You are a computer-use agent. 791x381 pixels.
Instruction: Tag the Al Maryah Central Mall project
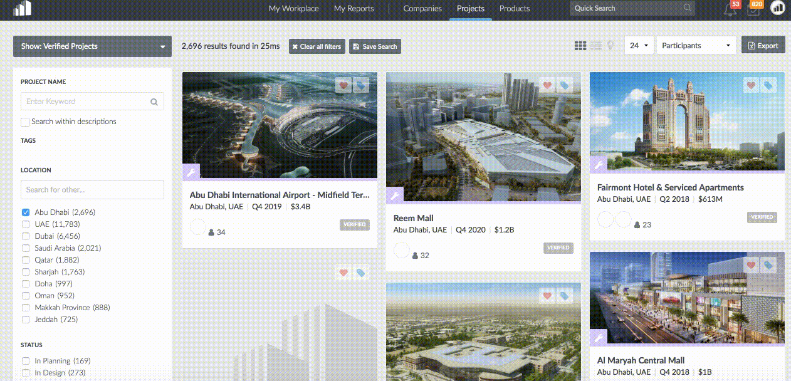[769, 266]
